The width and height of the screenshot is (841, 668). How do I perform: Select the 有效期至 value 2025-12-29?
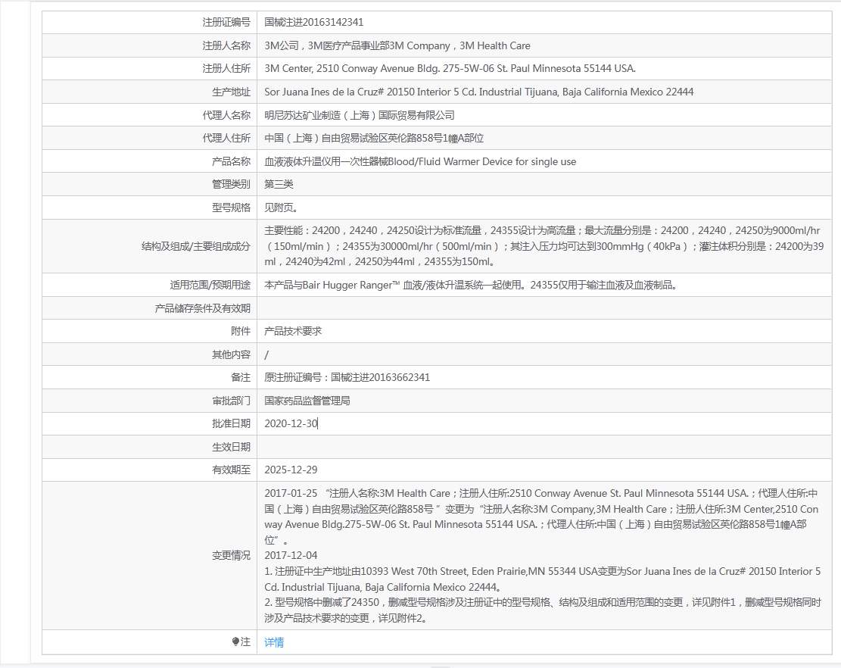[291, 470]
